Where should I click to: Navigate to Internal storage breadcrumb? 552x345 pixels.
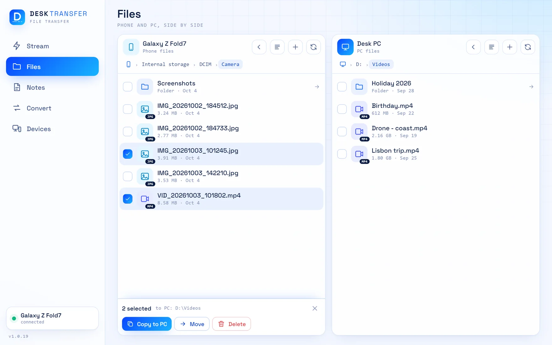[x=166, y=64]
